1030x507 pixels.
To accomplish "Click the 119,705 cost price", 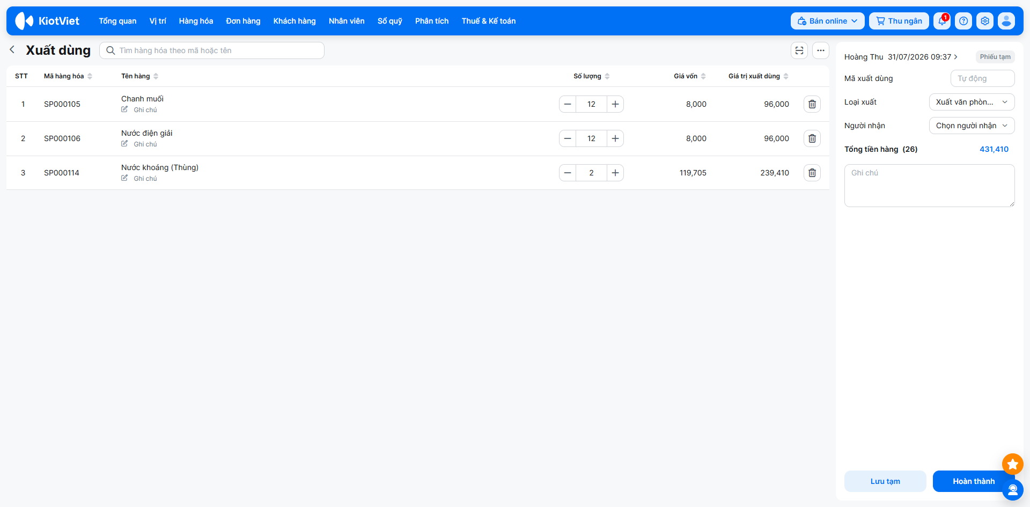I will [x=693, y=173].
